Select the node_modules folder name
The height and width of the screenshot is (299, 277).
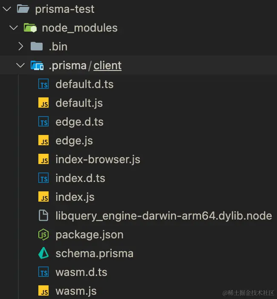coord(80,28)
